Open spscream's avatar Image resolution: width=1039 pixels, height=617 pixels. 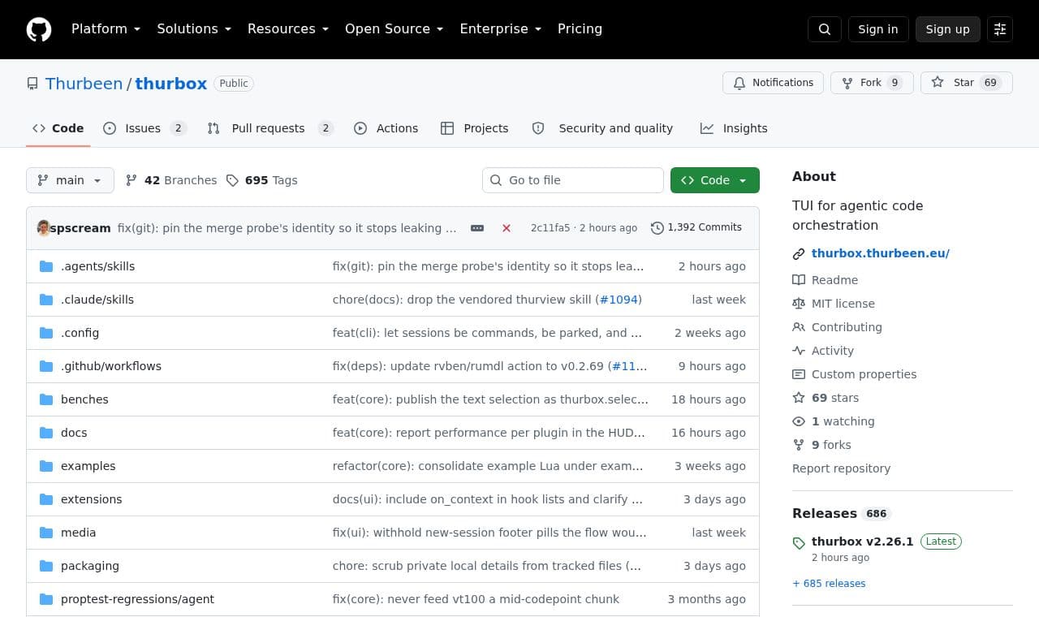tap(44, 228)
